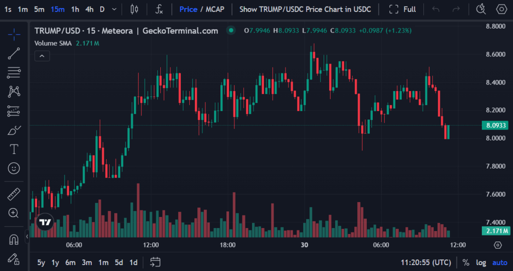Select the Text annotation tool
Viewport: 513px width, 271px height.
click(x=14, y=149)
